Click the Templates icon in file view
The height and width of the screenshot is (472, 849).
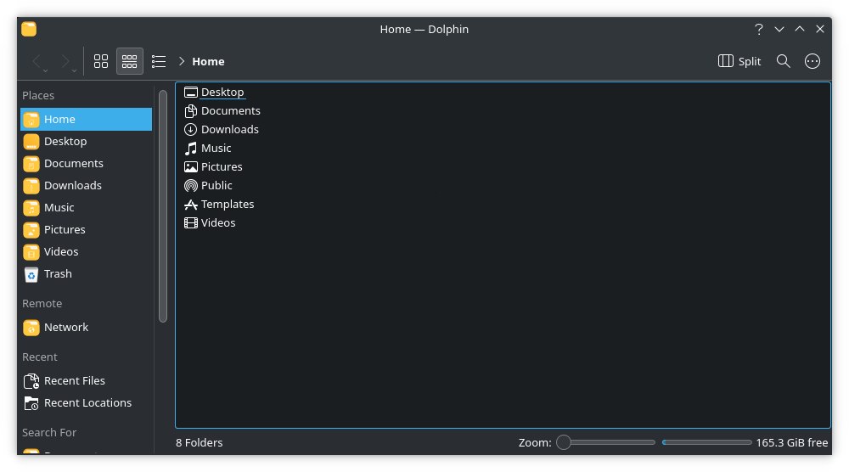pyautogui.click(x=190, y=205)
